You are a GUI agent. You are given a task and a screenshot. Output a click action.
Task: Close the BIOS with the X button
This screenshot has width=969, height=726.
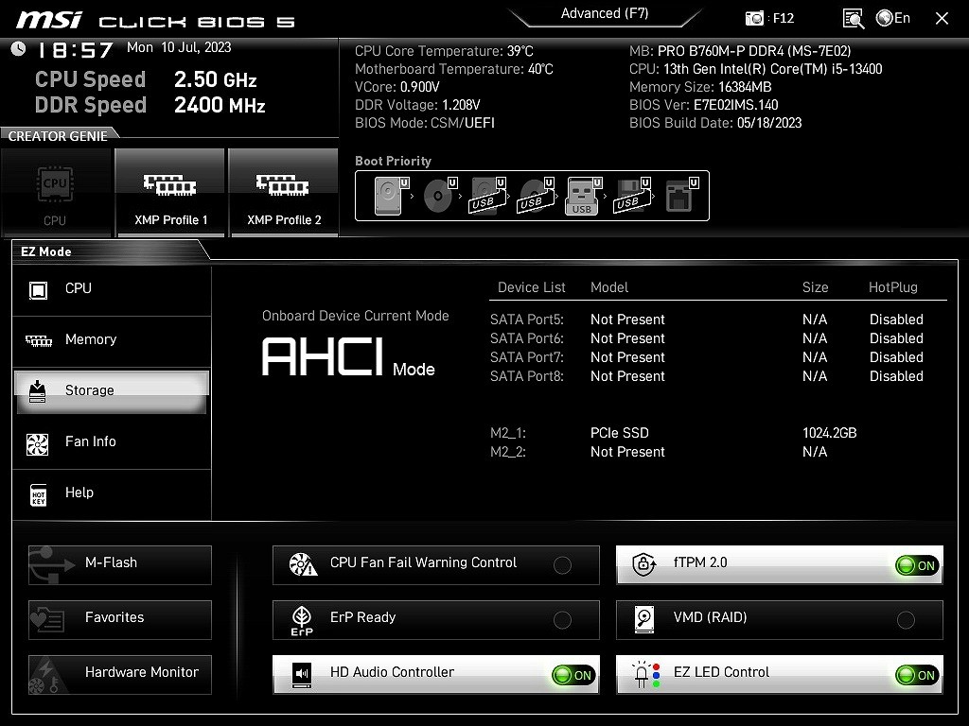(942, 19)
